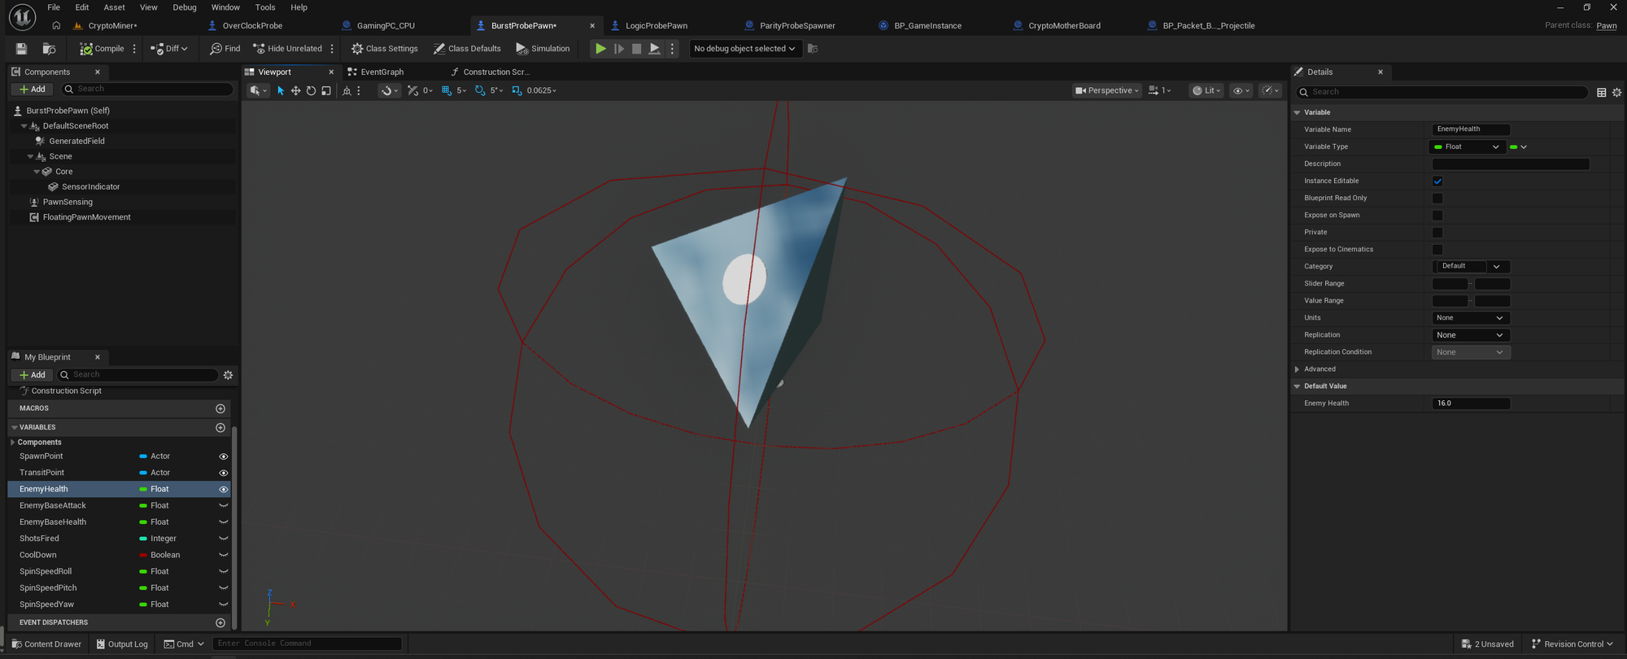The height and width of the screenshot is (659, 1627).
Task: Toggle ShotsFired variable visibility eye
Action: tap(224, 539)
